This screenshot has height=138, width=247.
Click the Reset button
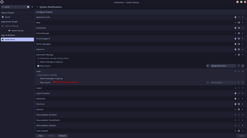[51, 136]
